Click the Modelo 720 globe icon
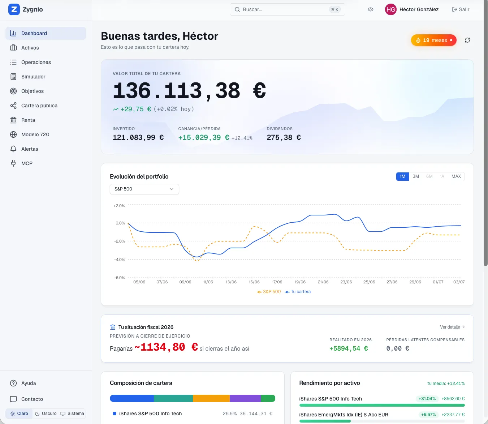This screenshot has height=424, width=488. (13, 134)
